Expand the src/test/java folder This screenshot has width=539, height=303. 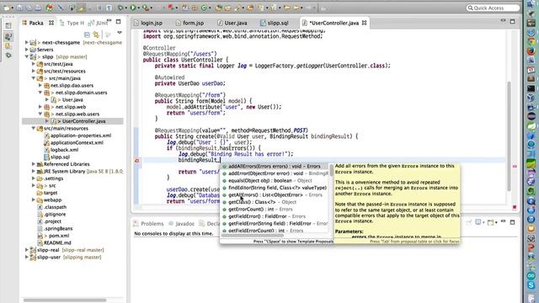coord(34,64)
